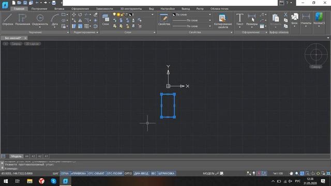Image resolution: width=331 pixels, height=186 pixels.
Task: Open the Слои layers manager
Action: 106,20
